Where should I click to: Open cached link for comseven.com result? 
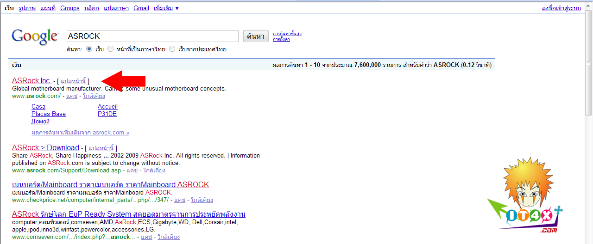click(146, 237)
